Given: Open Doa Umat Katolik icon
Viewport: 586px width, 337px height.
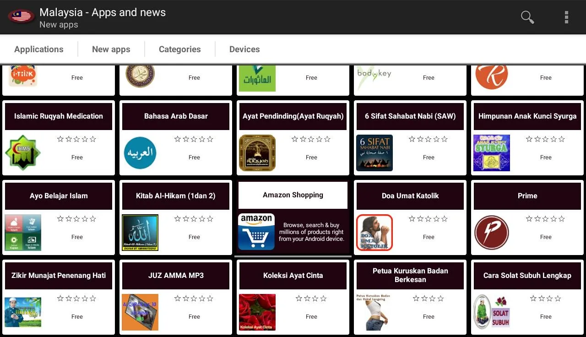Looking at the screenshot, I should tap(374, 233).
